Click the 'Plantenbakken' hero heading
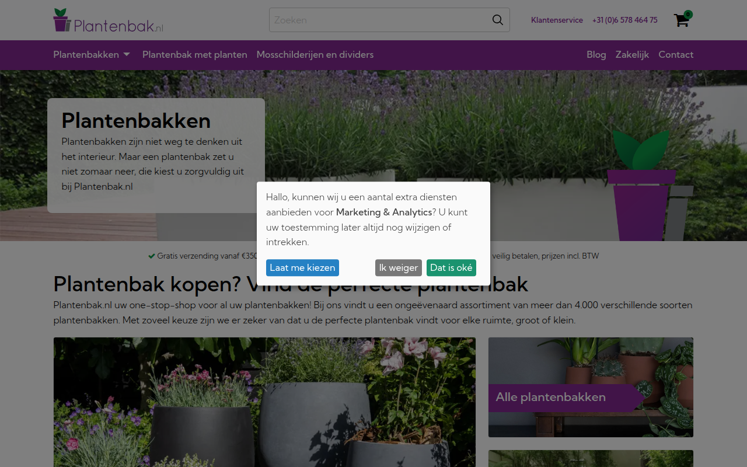 coord(136,120)
